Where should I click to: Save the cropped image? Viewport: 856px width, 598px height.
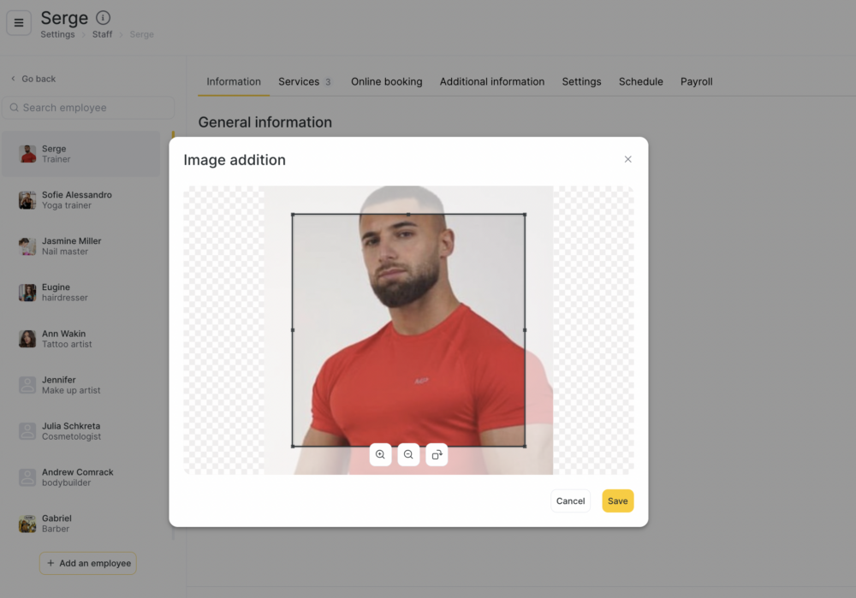click(617, 500)
